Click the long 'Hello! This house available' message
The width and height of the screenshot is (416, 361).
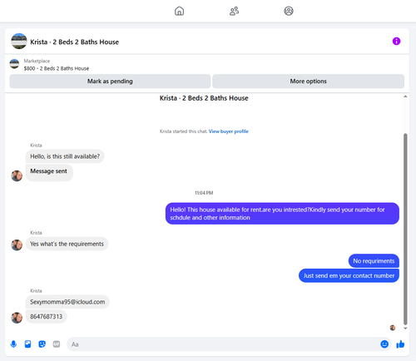[282, 214]
